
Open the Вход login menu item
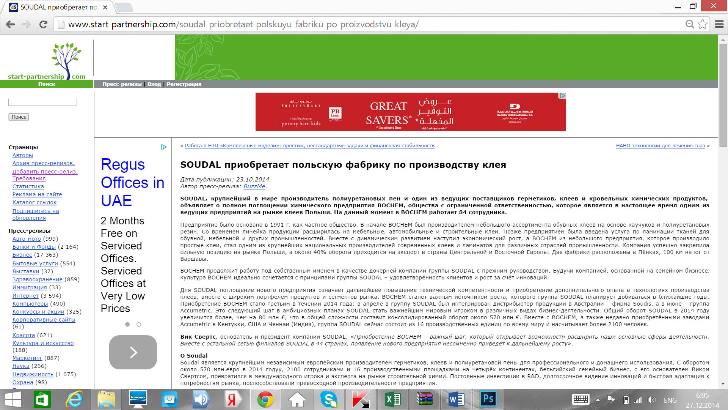154,84
